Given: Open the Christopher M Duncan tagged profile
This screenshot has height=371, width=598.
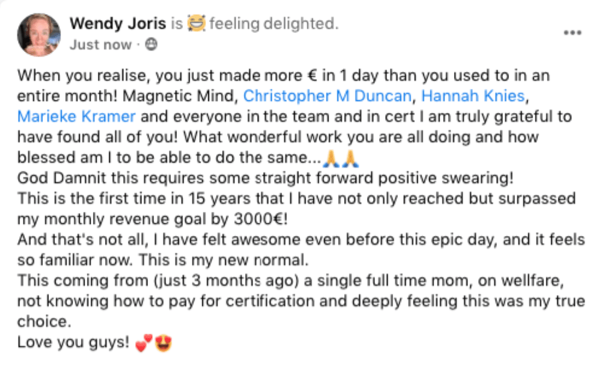Looking at the screenshot, I should [x=327, y=97].
